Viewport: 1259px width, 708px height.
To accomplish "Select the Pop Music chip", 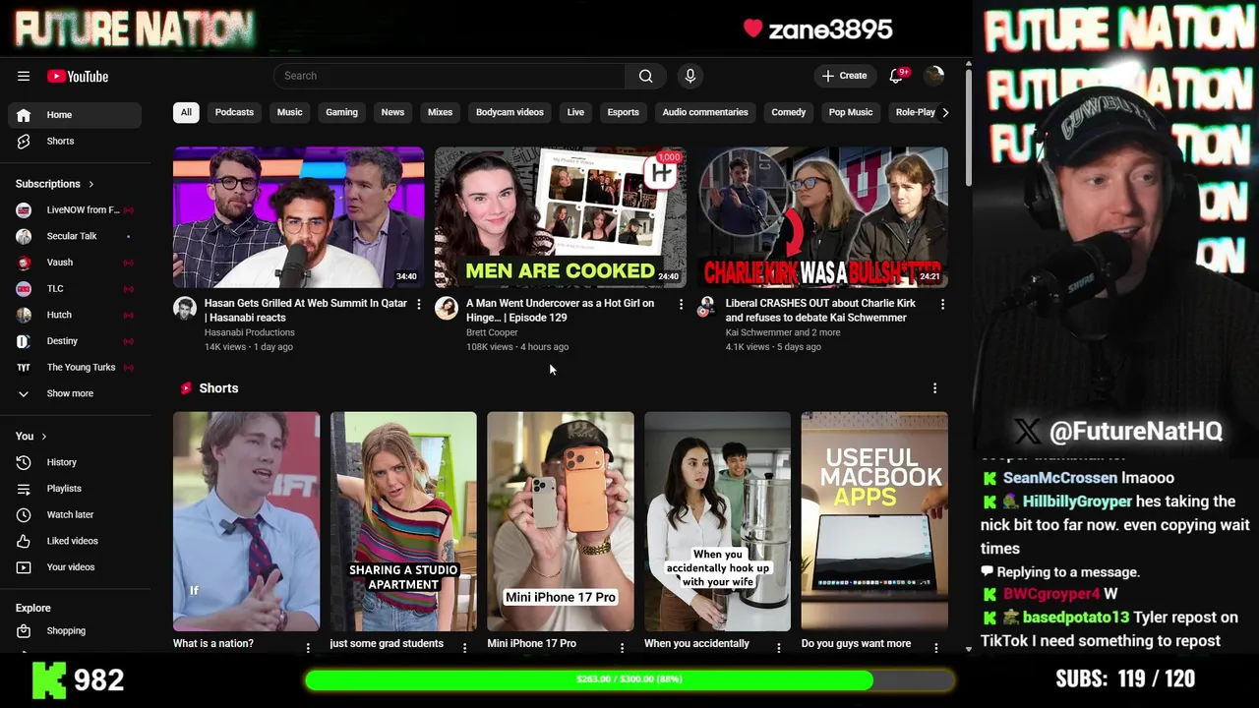I will [x=851, y=112].
